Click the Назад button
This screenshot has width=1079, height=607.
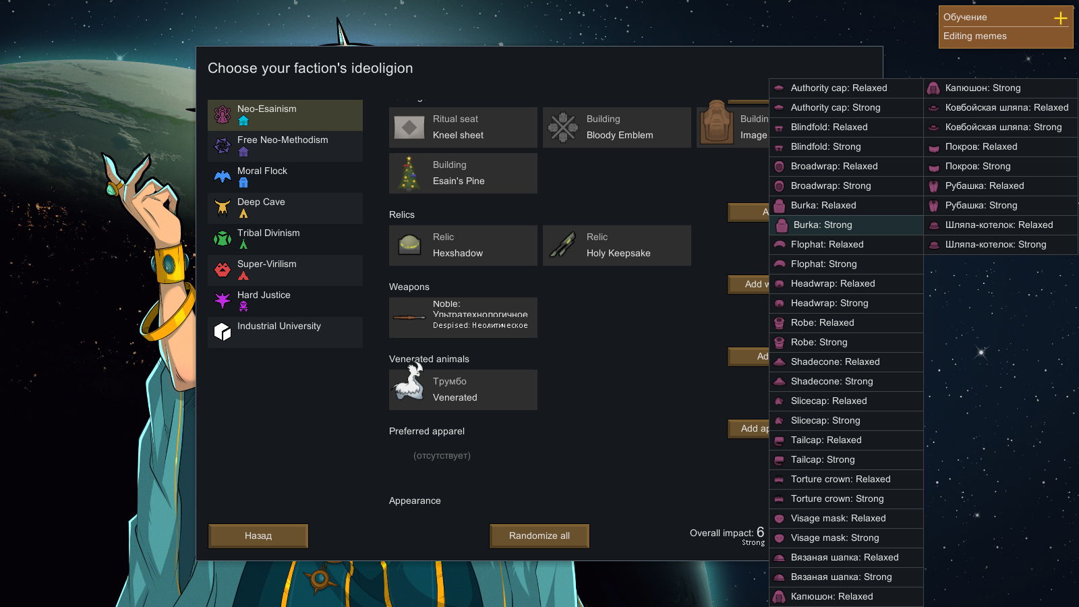258,536
